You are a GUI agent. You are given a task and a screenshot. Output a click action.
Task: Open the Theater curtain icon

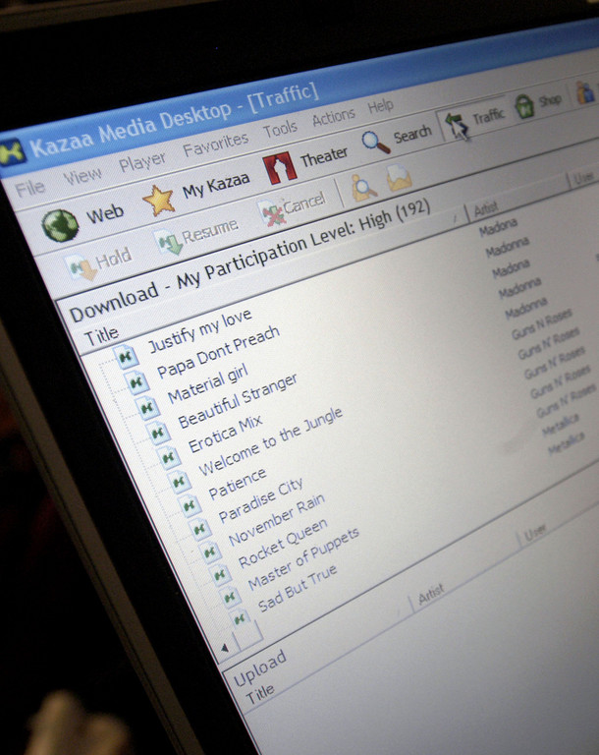pos(279,166)
